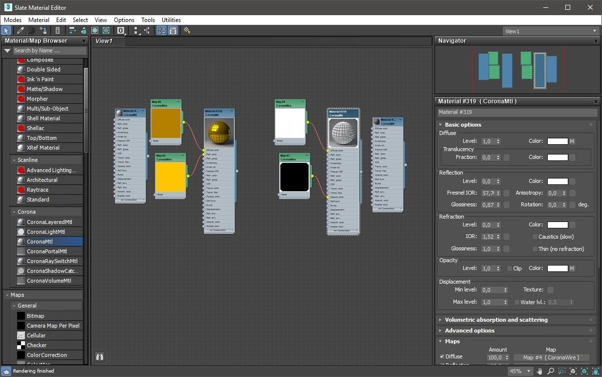
Task: Close the Material/Map Browser panel
Action: pos(84,41)
